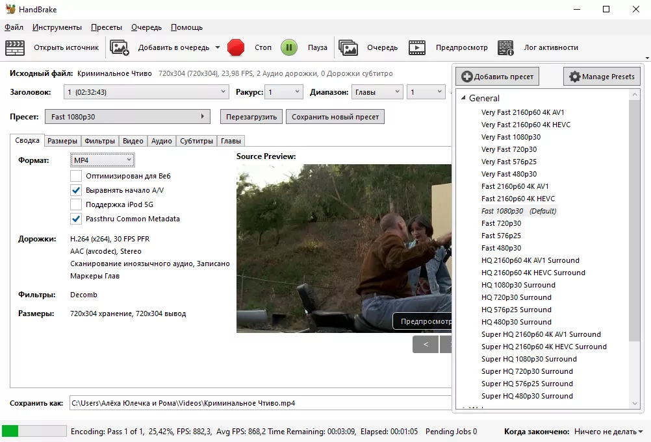Viewport: 651px width, 442px height.
Task: Open the Заголовок title dropdown
Action: click(146, 92)
